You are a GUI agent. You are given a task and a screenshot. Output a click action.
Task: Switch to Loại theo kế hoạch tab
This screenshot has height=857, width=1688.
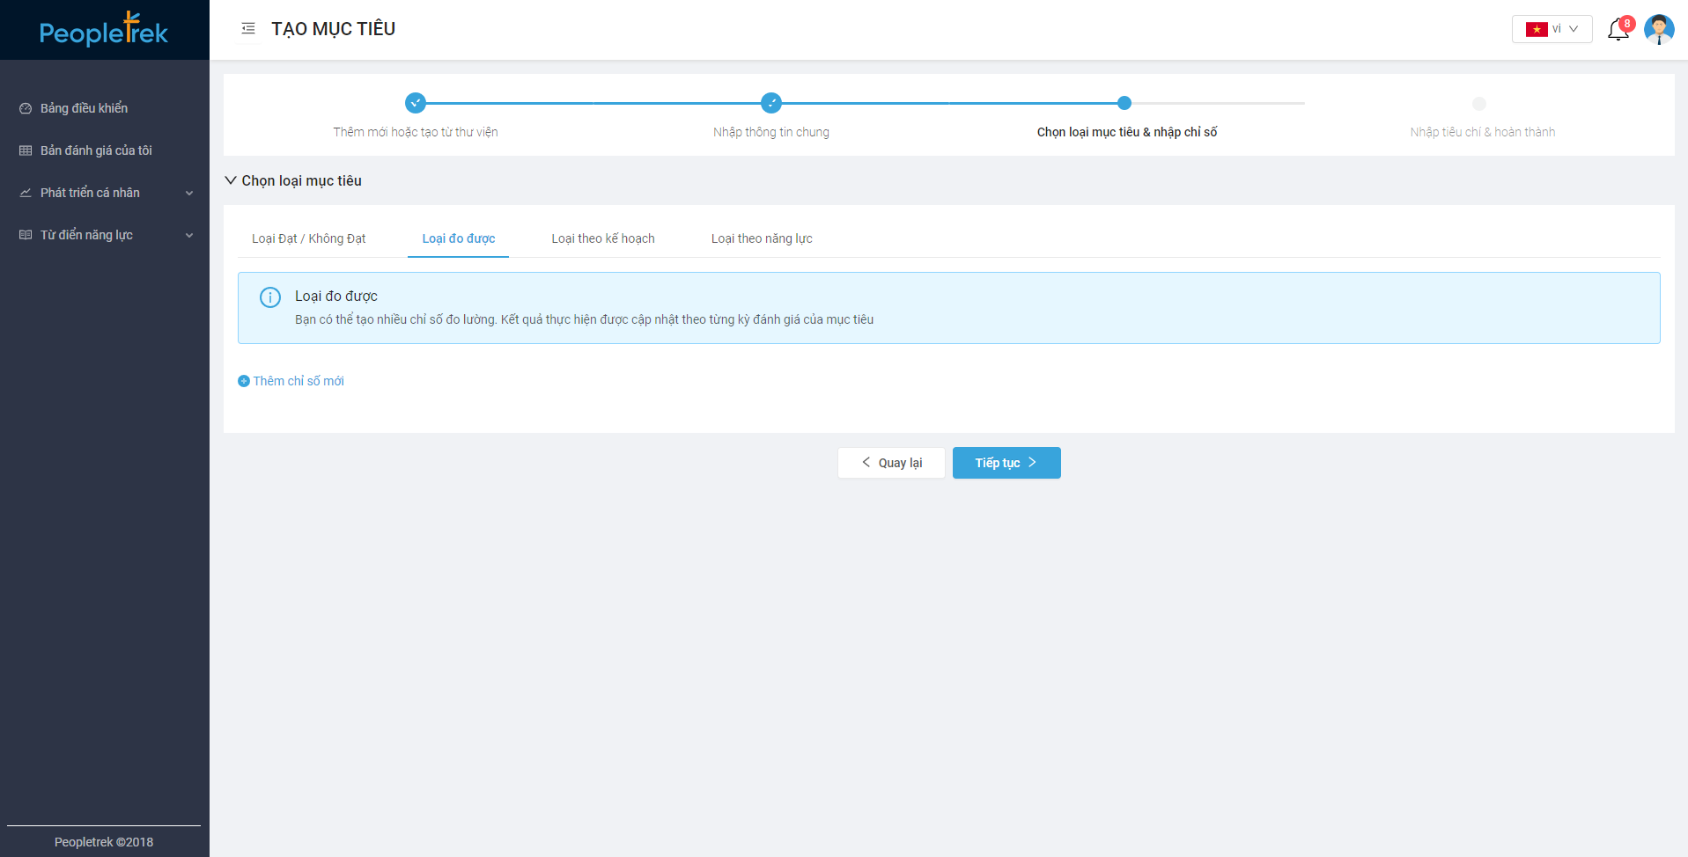coord(603,238)
